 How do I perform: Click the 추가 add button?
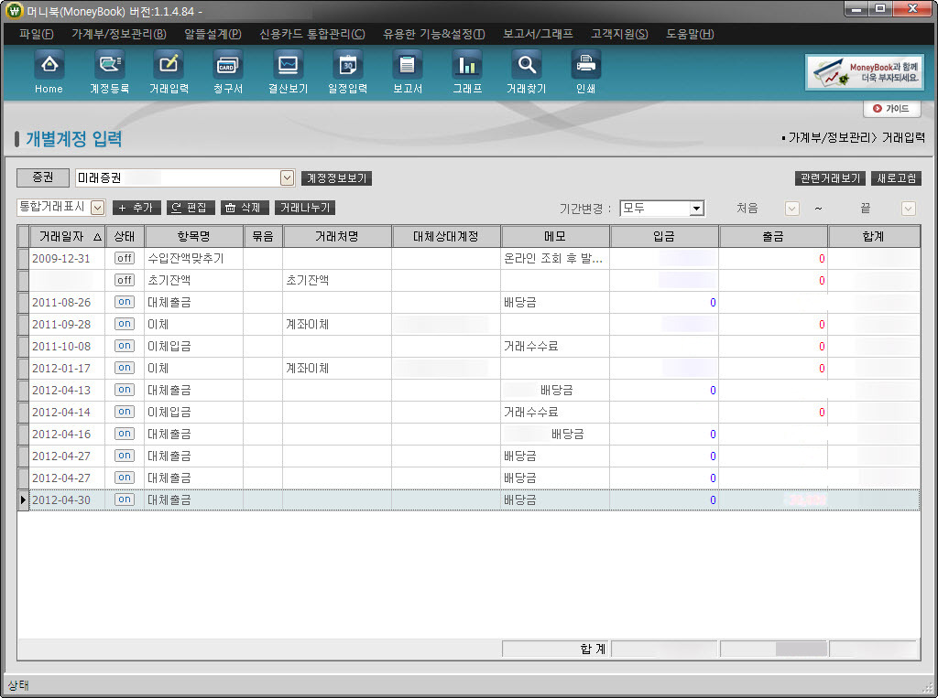pyautogui.click(x=136, y=208)
